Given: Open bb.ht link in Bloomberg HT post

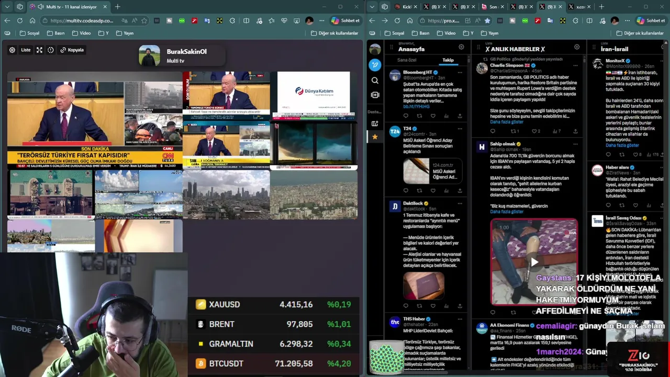Looking at the screenshot, I should pos(416,106).
